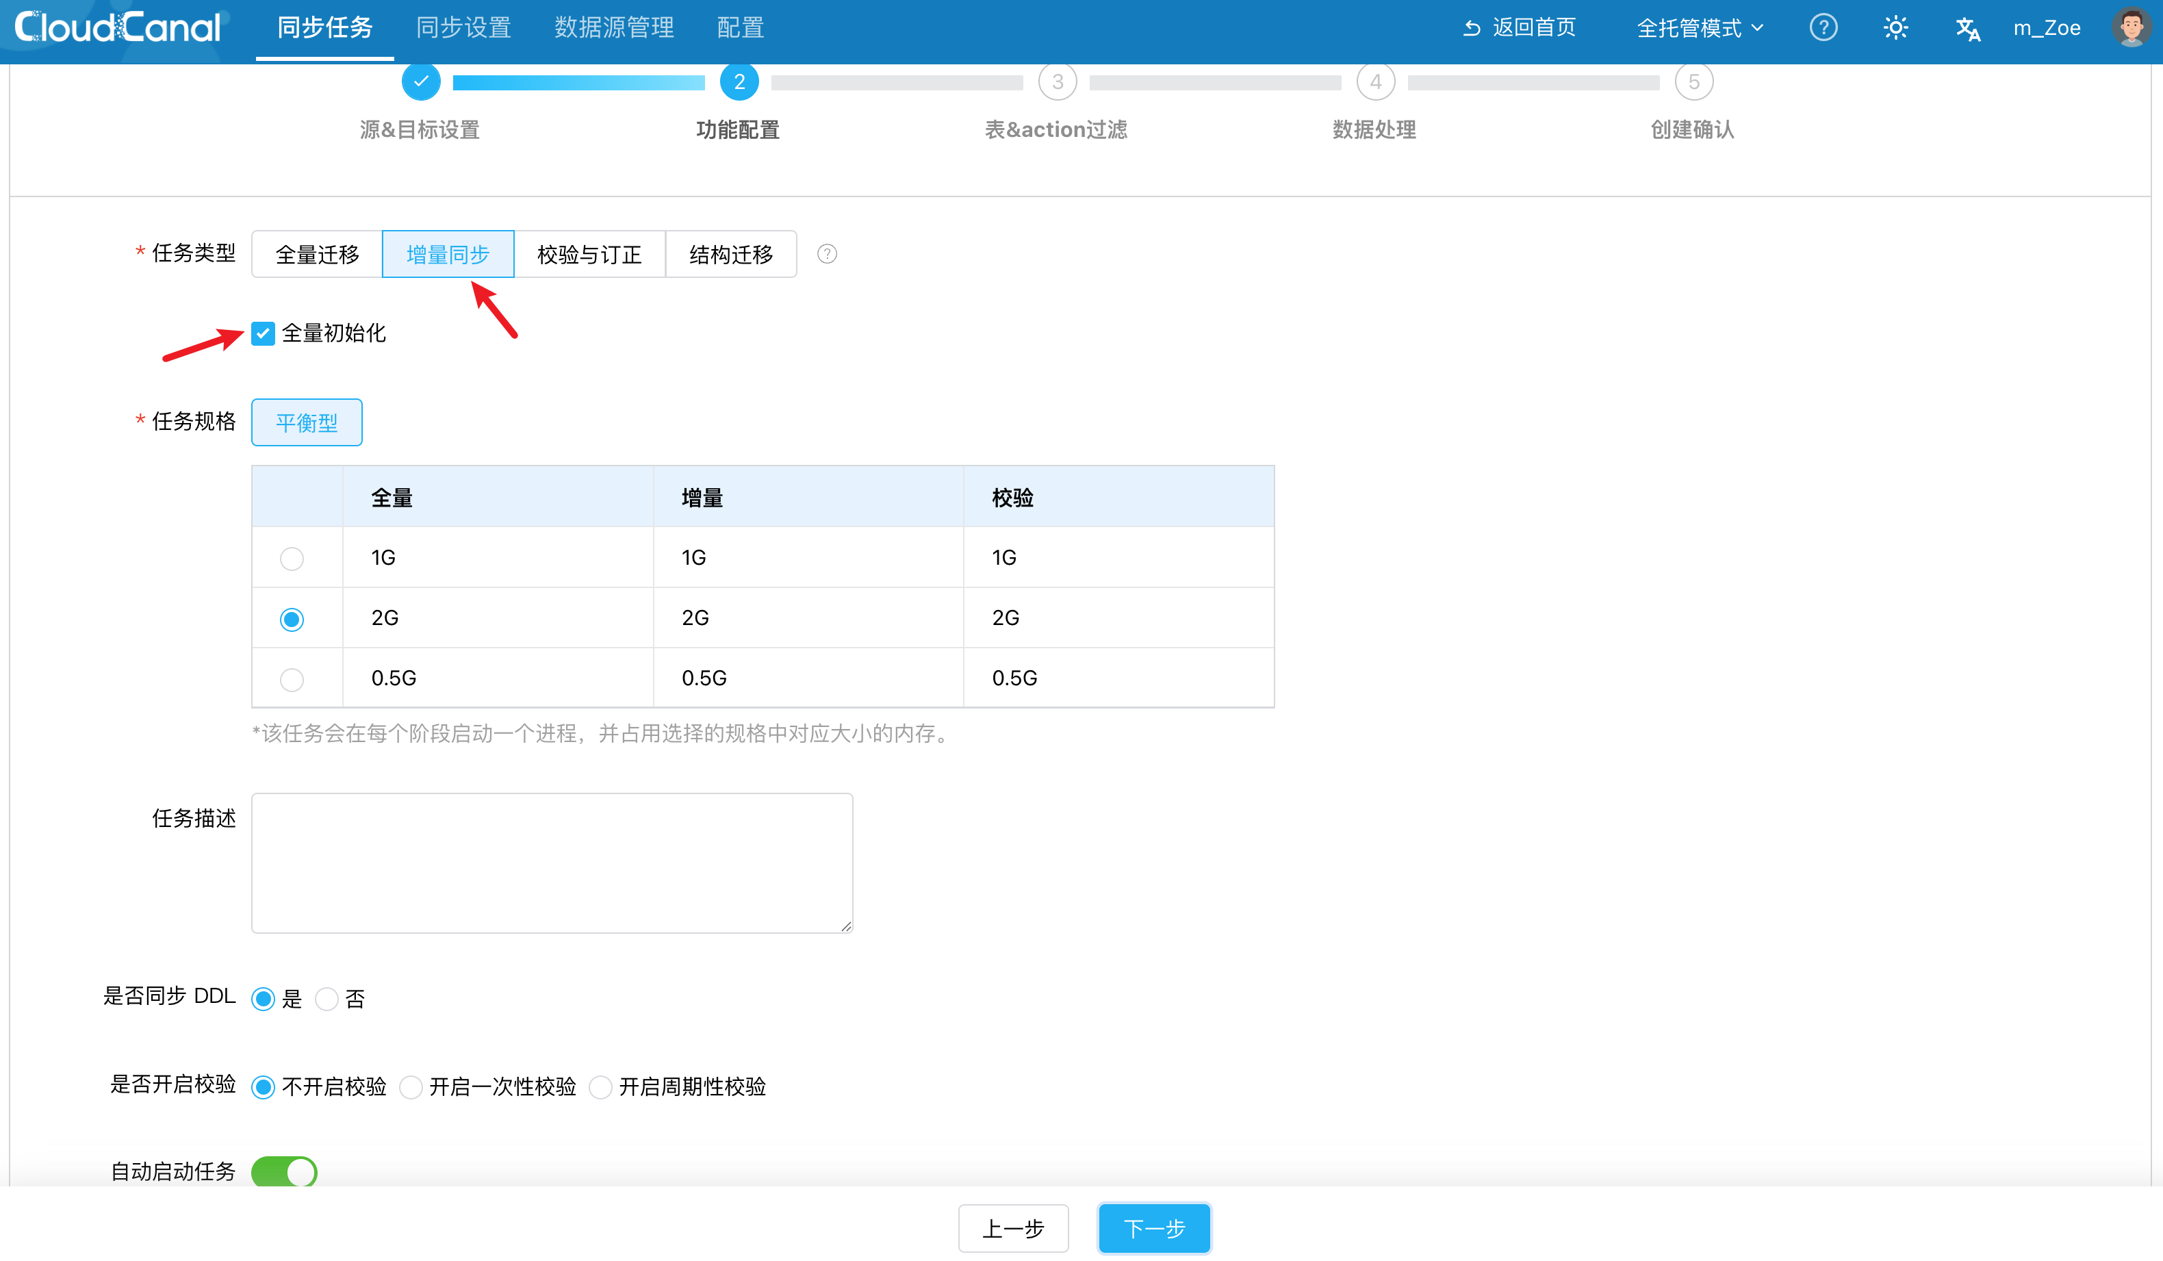Click the task type help tooltip icon

click(x=827, y=254)
